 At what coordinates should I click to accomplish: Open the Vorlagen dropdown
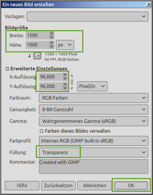[88, 16]
